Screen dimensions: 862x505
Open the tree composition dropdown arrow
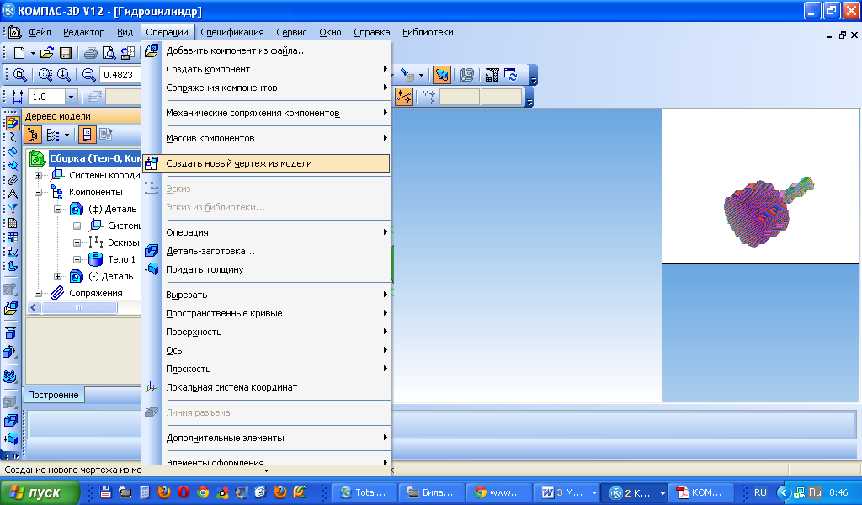coord(67,135)
